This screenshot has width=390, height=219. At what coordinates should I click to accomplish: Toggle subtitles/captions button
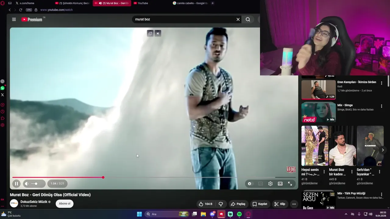[261, 184]
